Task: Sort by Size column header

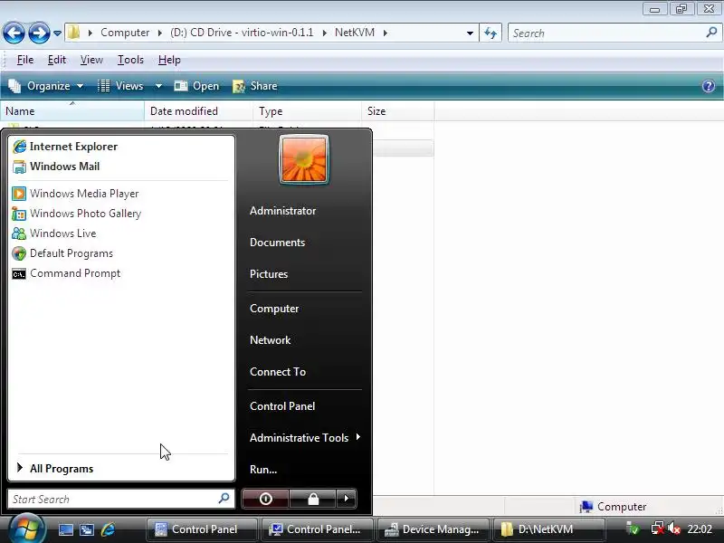Action: coord(397,111)
